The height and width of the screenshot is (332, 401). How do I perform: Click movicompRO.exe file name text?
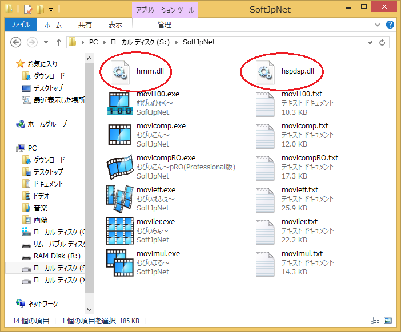click(x=166, y=158)
